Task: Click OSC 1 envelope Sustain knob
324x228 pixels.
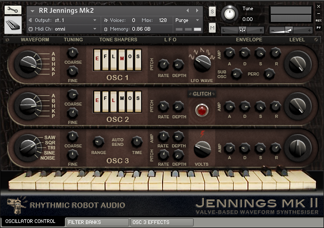Action: [260, 53]
